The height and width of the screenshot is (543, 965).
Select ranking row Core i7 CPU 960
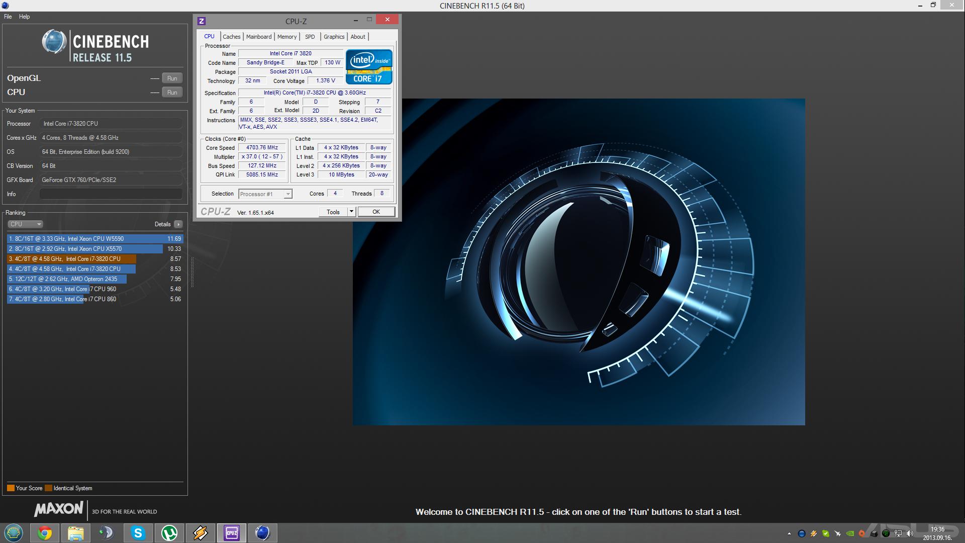[x=95, y=289]
